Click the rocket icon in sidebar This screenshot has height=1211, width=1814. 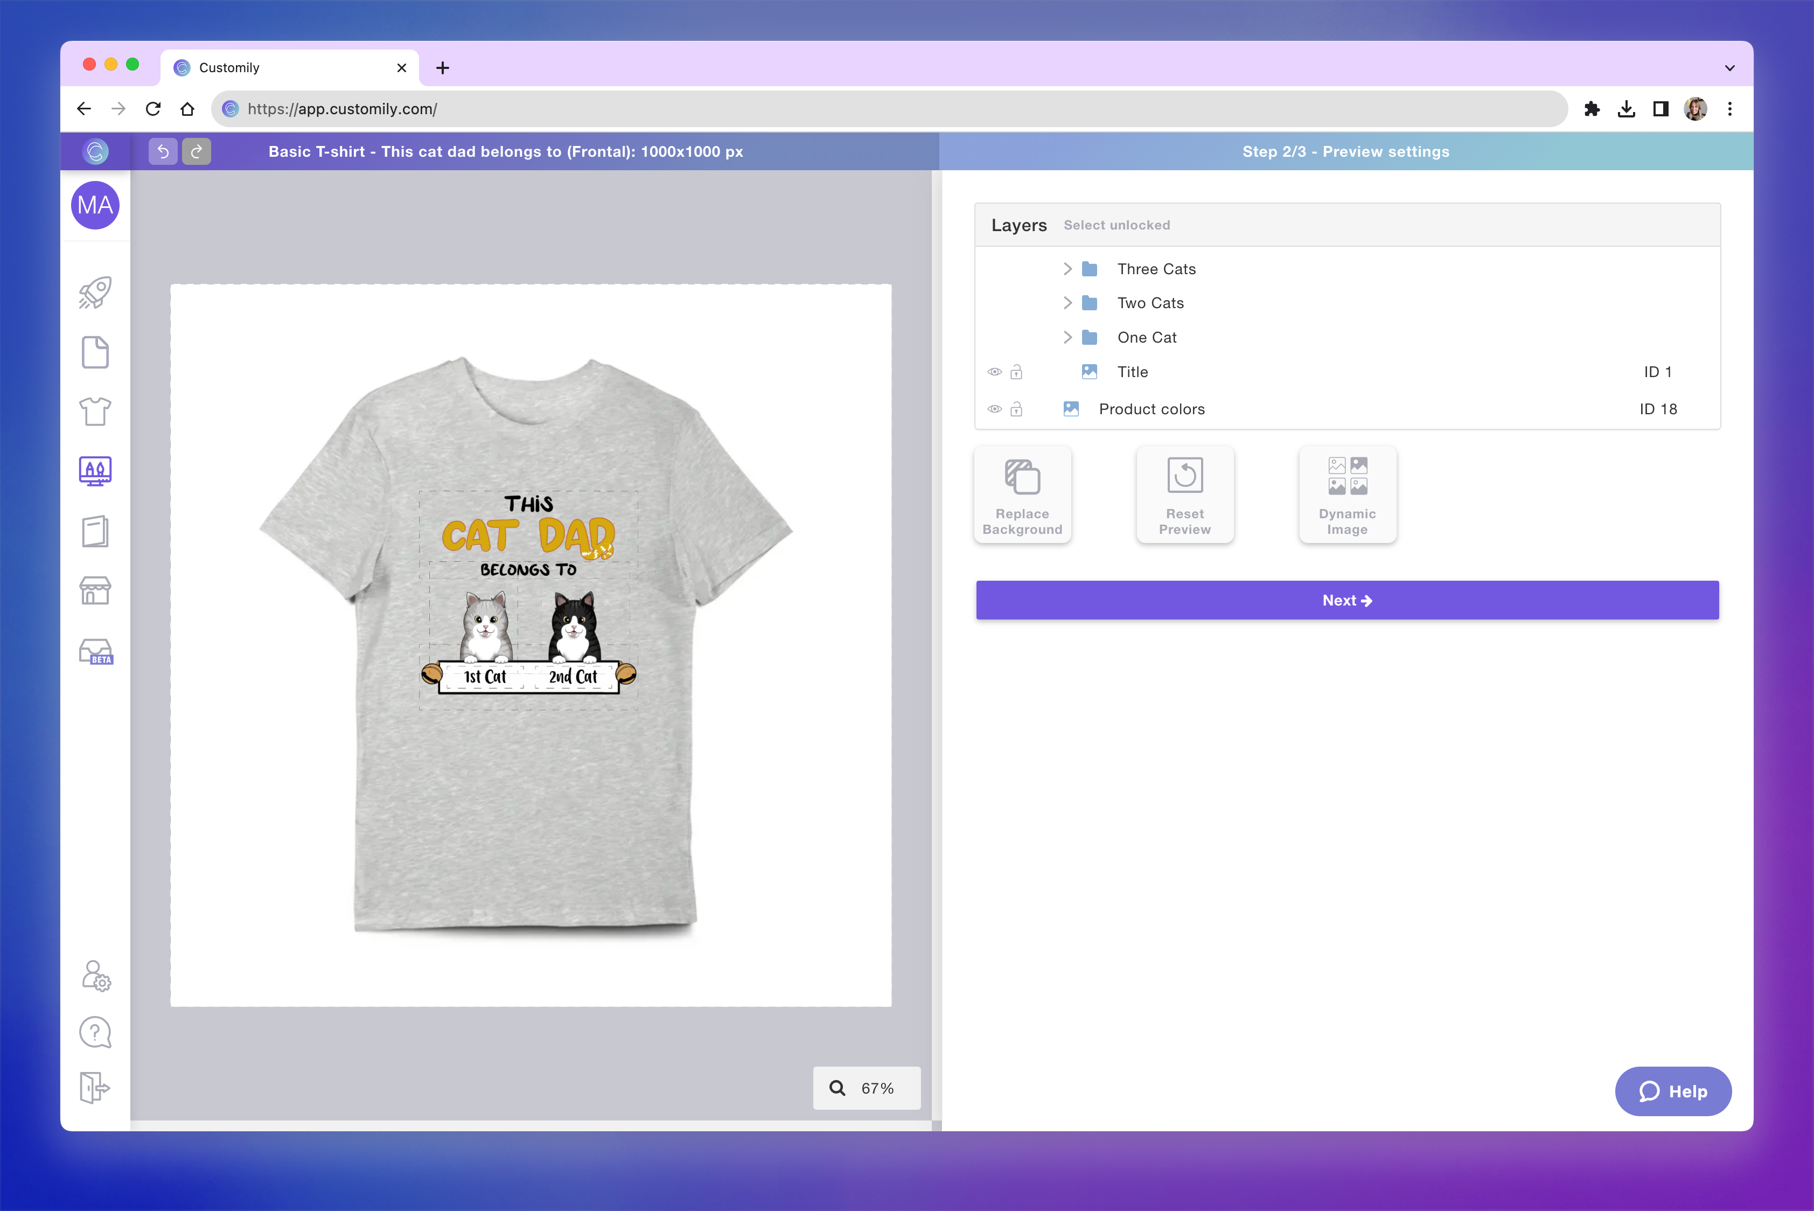point(95,293)
